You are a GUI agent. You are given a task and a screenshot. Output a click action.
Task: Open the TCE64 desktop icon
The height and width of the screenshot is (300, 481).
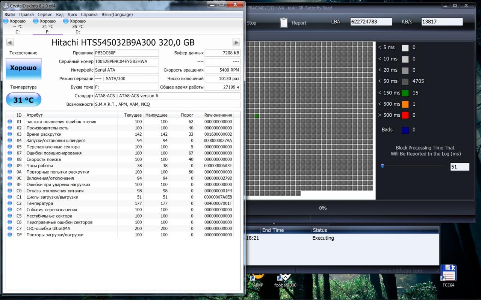click(448, 276)
